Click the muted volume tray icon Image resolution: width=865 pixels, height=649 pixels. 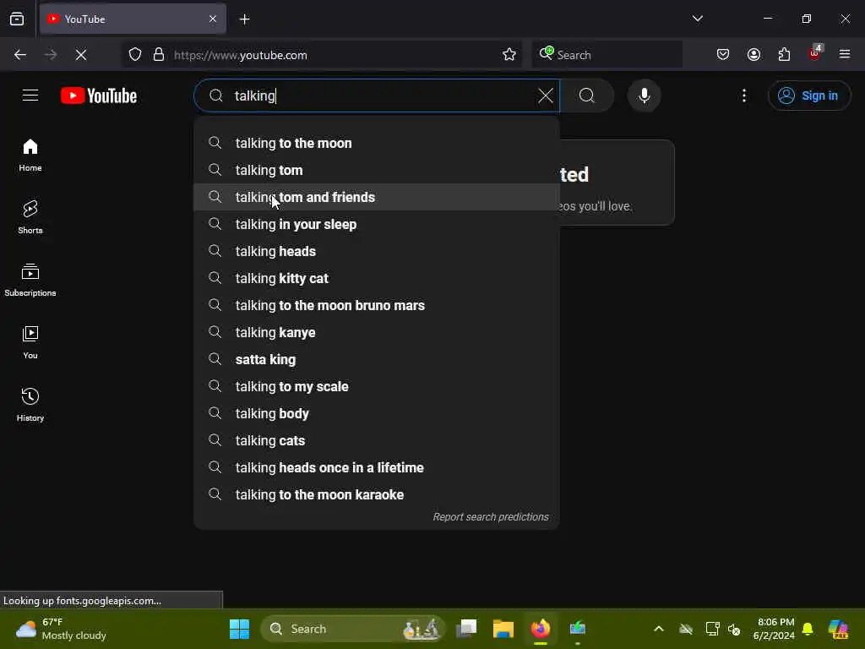coord(734,629)
